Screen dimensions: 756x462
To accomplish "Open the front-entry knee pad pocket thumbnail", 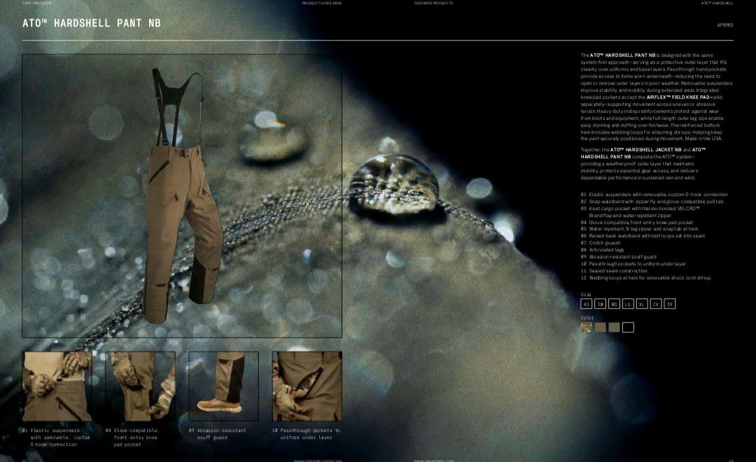I will point(140,386).
